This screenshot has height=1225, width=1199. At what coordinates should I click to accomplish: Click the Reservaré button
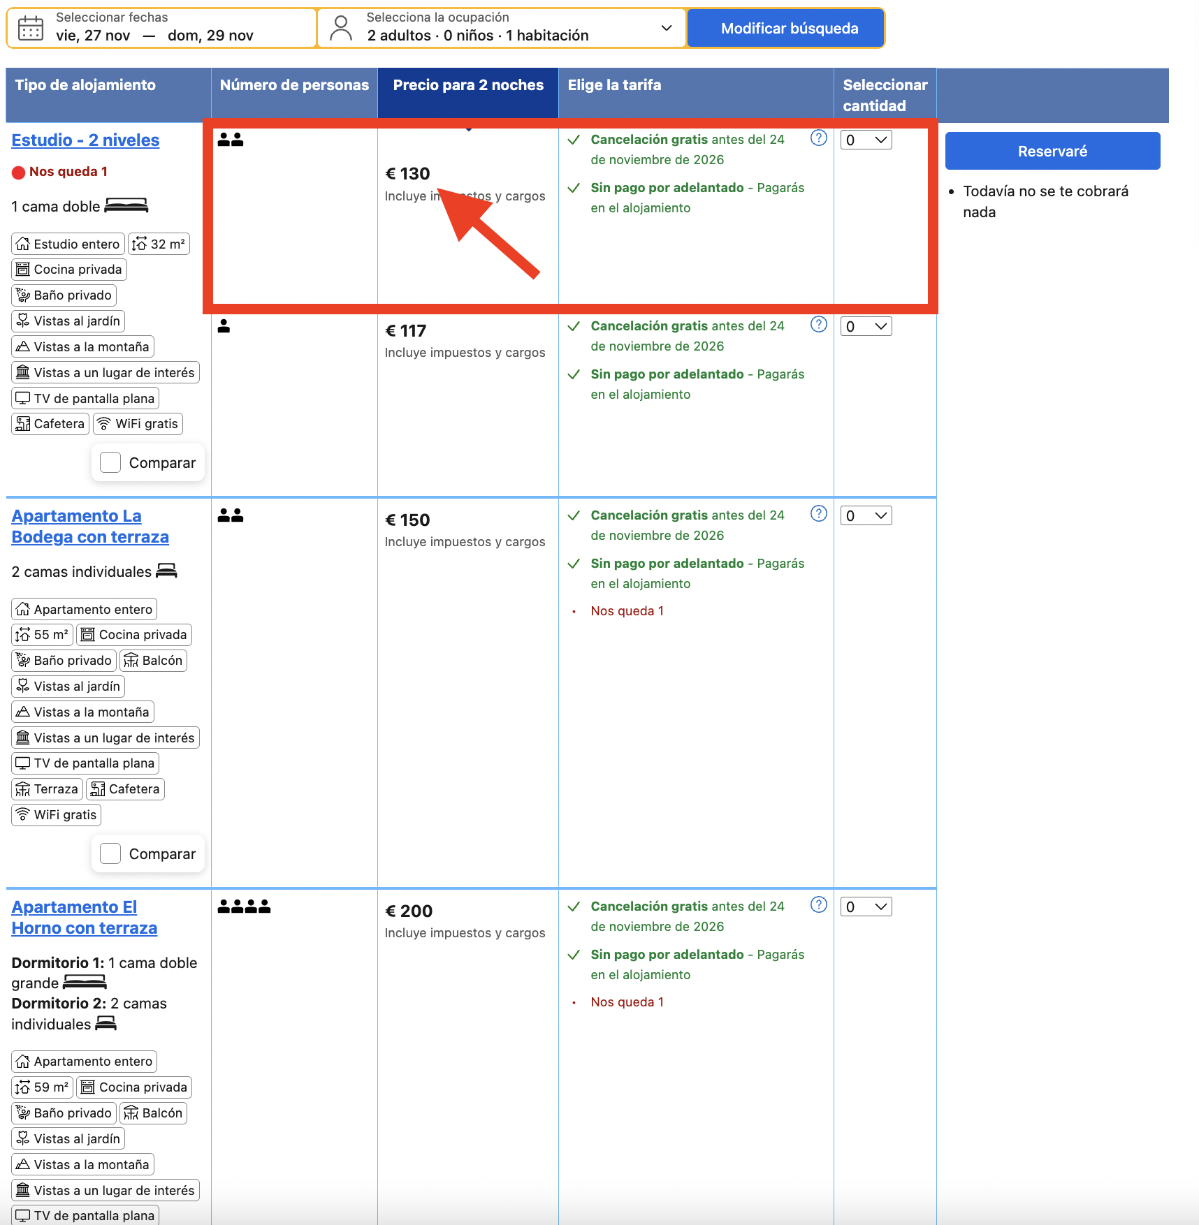(1052, 151)
